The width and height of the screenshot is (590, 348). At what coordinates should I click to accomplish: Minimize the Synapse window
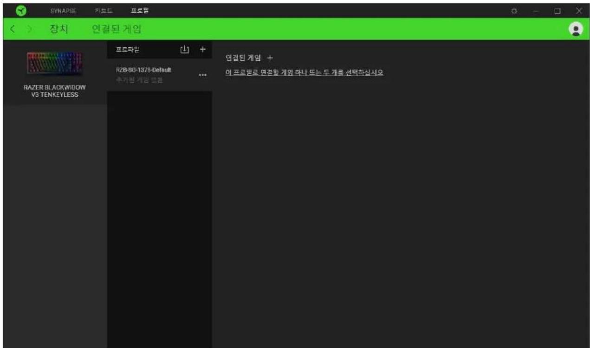[535, 10]
